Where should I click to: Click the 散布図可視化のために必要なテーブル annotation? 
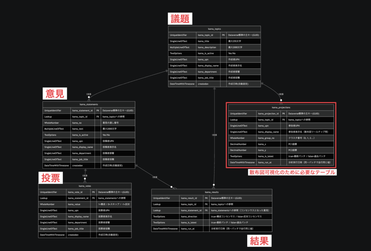[x=292, y=173]
